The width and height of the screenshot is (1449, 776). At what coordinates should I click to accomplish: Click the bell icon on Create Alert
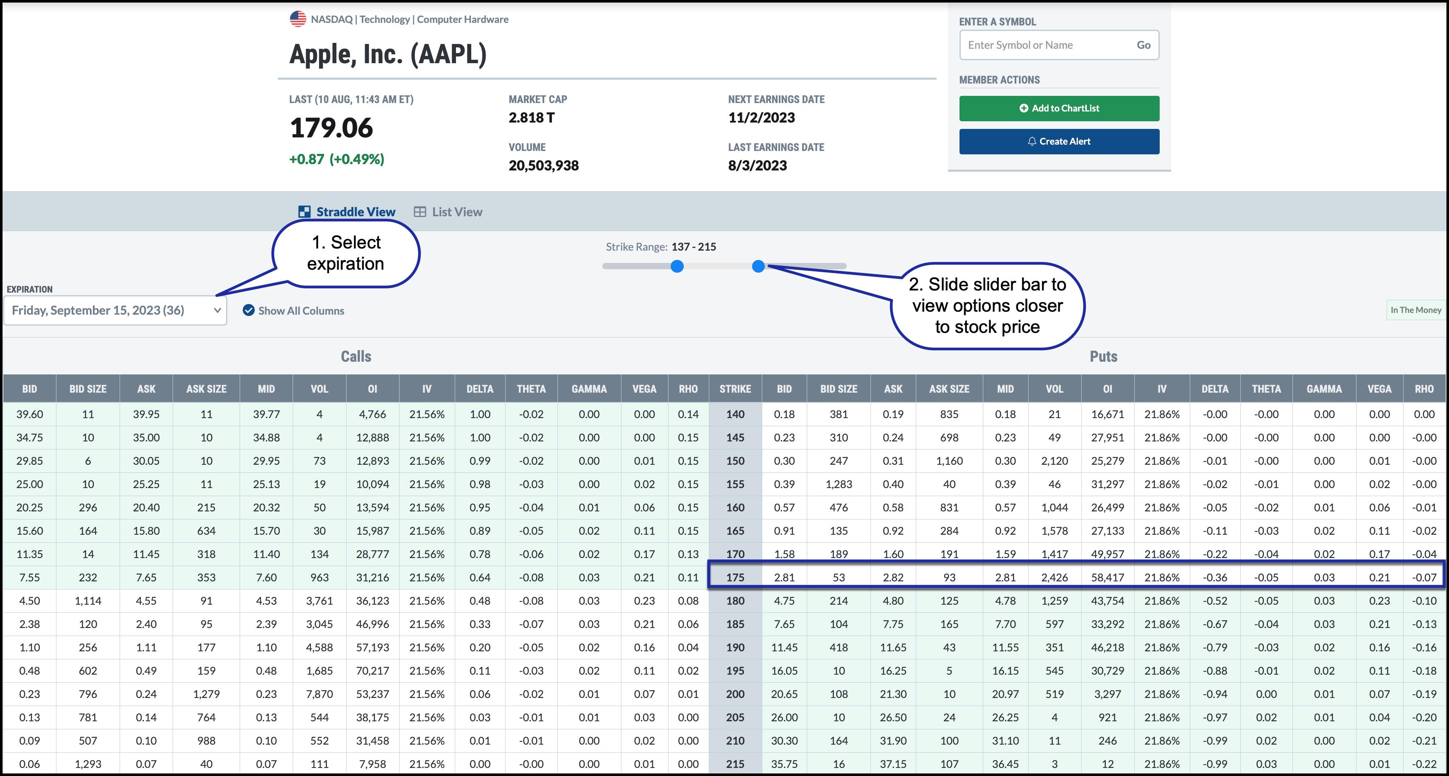(1032, 142)
